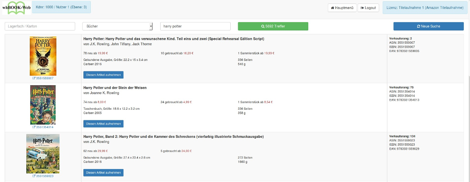The image size is (470, 182).
Task: Select the Kammer des Schreckens Schmuckausgabe title
Action: click(x=174, y=137)
